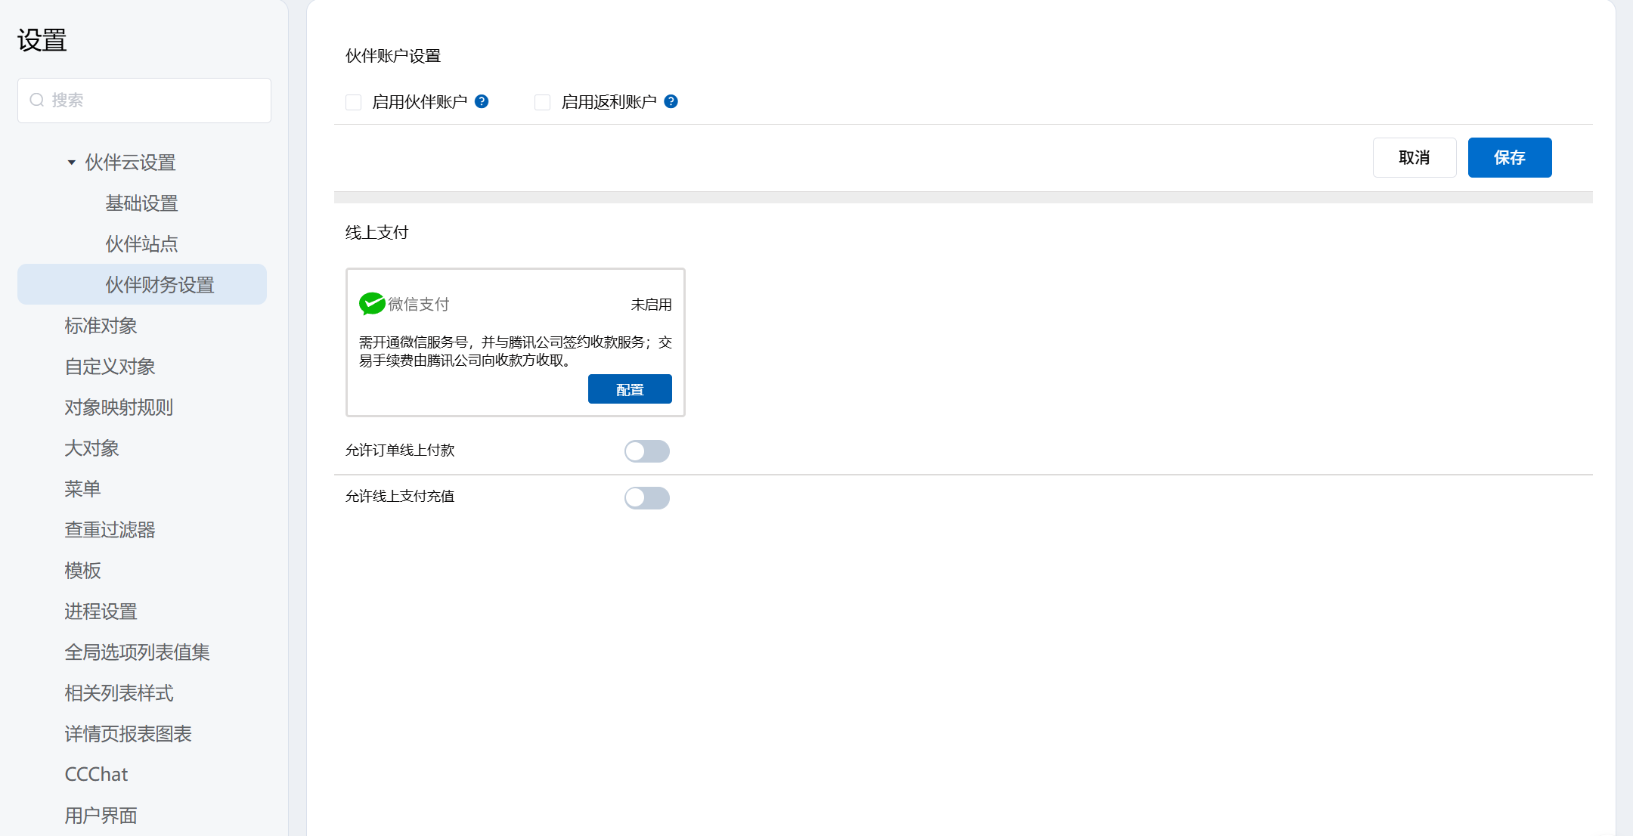Select 伙伴财务设置 menu item
The height and width of the screenshot is (836, 1633).
tap(160, 285)
